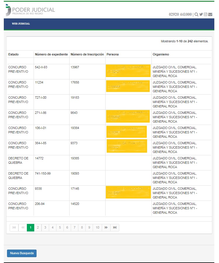Click expediente number 542-II-93
219x263 pixels.
click(x=41, y=67)
